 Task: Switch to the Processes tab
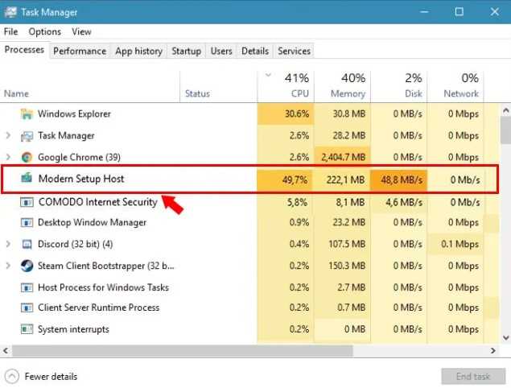(24, 50)
